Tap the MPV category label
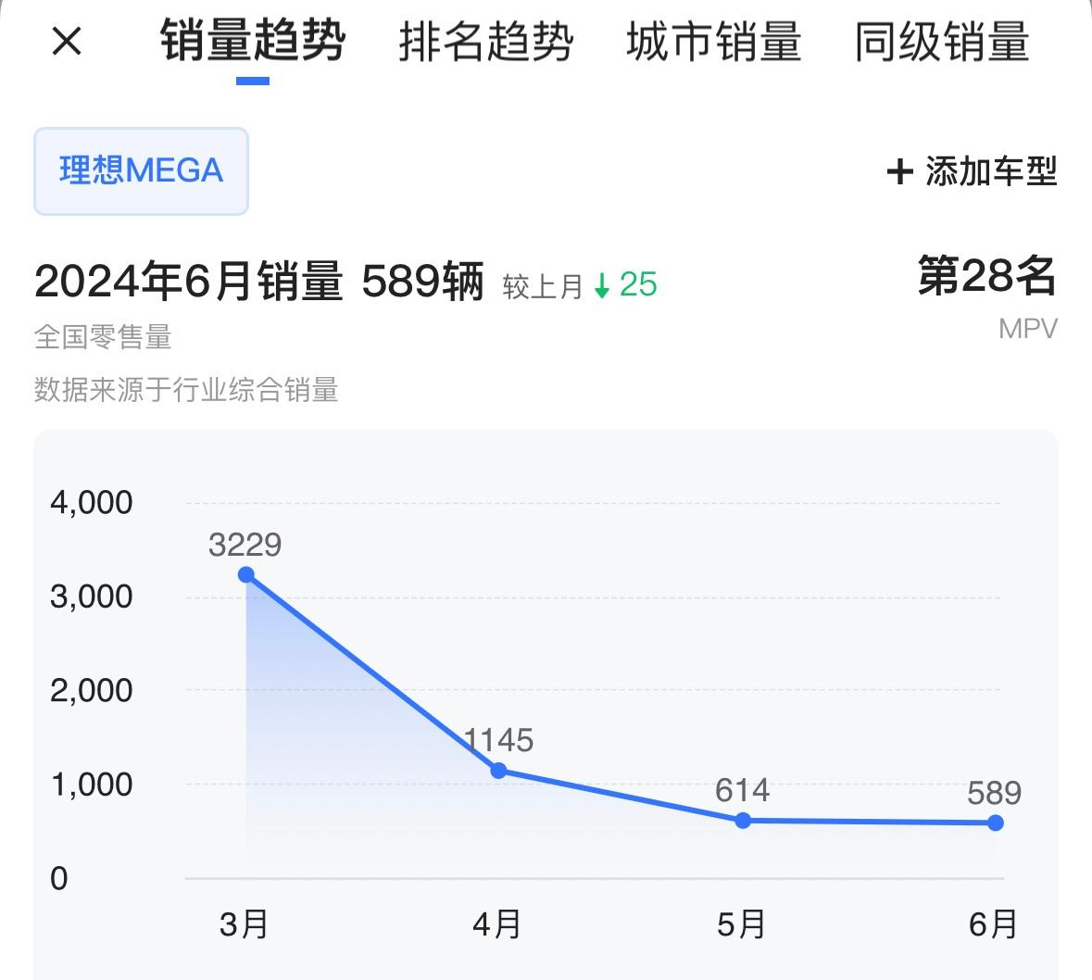 [x=1027, y=329]
